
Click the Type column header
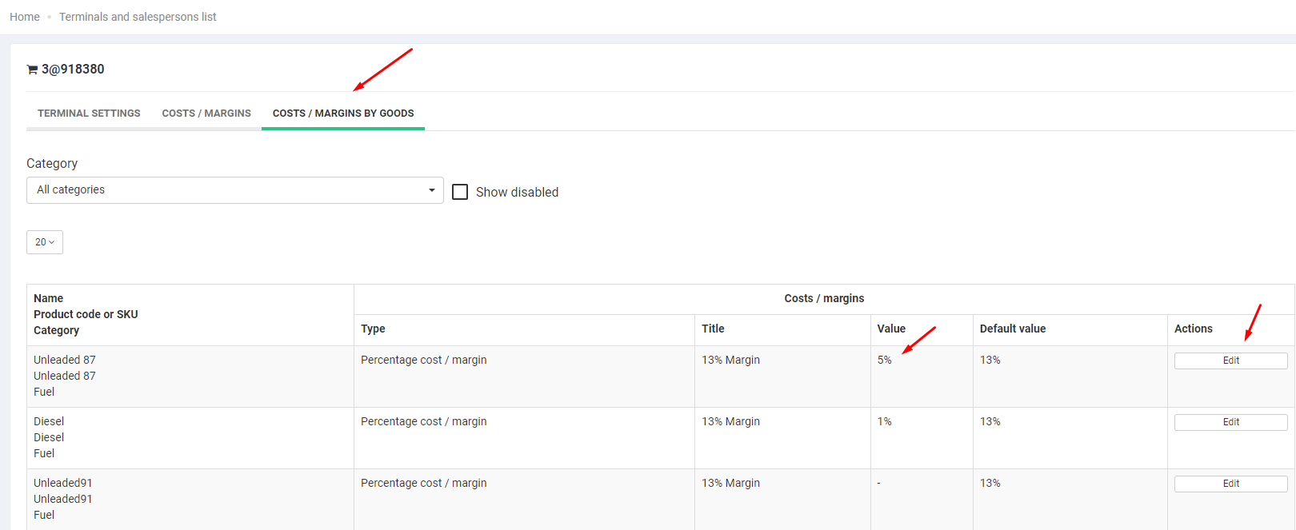point(373,329)
